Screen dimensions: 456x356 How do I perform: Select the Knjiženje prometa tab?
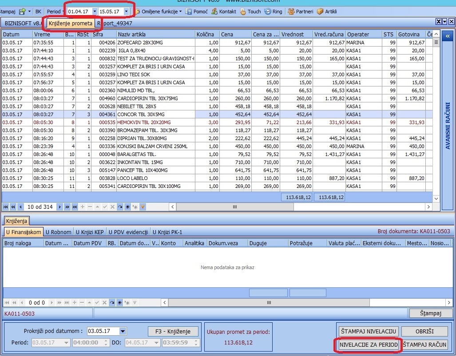point(71,23)
